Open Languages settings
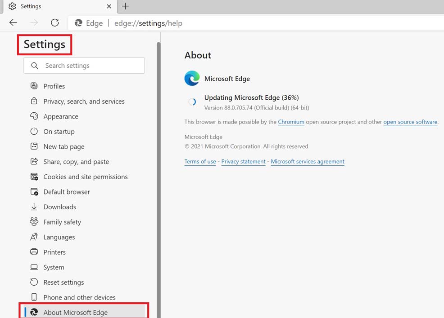 [59, 237]
